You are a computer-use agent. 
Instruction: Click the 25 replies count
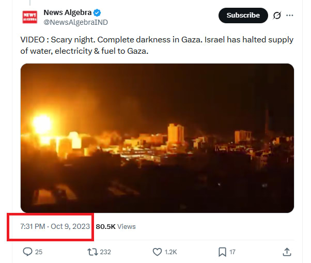(x=39, y=252)
